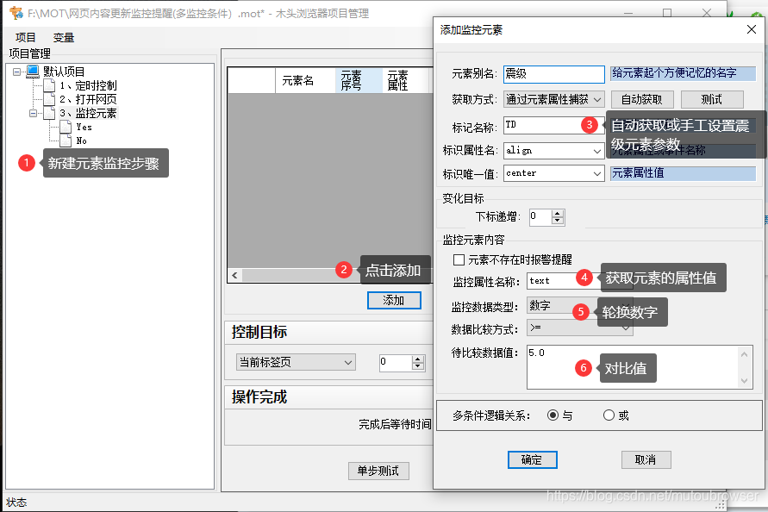Click the 添加 button
This screenshot has height=512, width=768.
(x=394, y=300)
